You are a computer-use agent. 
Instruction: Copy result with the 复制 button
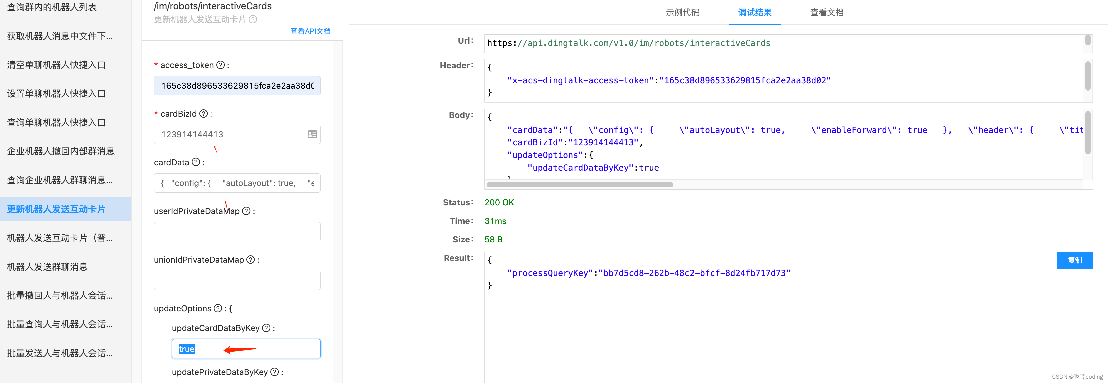(x=1074, y=260)
